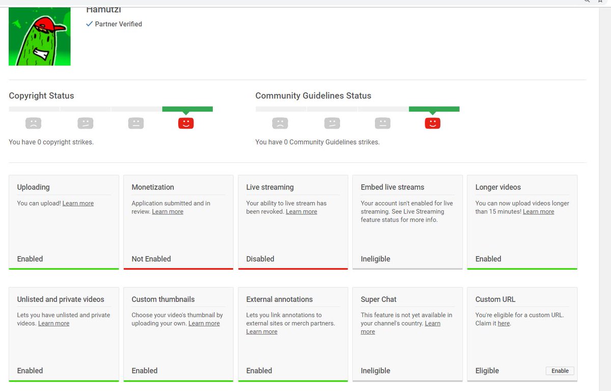Click 'Enabled' status in Longer videos card
This screenshot has width=611, height=391.
488,259
